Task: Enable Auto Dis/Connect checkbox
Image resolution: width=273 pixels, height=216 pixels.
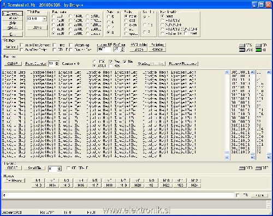Action: (22, 45)
